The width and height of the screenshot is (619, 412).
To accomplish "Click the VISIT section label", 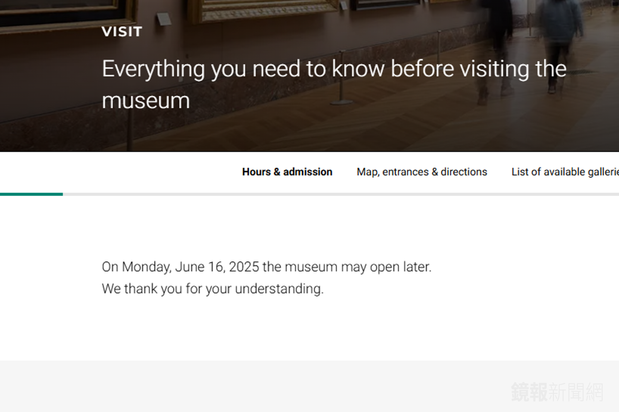I will pos(122,32).
